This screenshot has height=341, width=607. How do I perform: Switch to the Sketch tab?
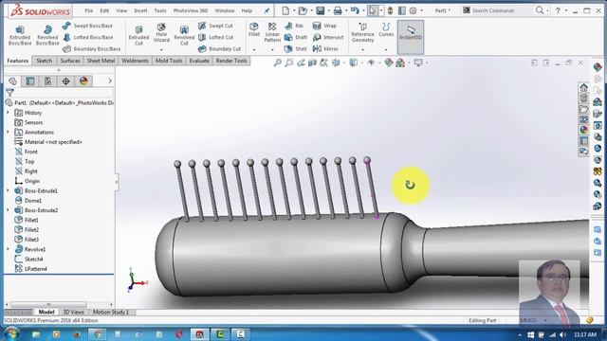[x=45, y=61]
